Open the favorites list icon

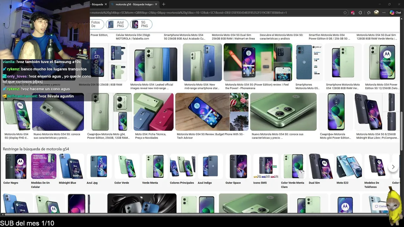coord(369,13)
